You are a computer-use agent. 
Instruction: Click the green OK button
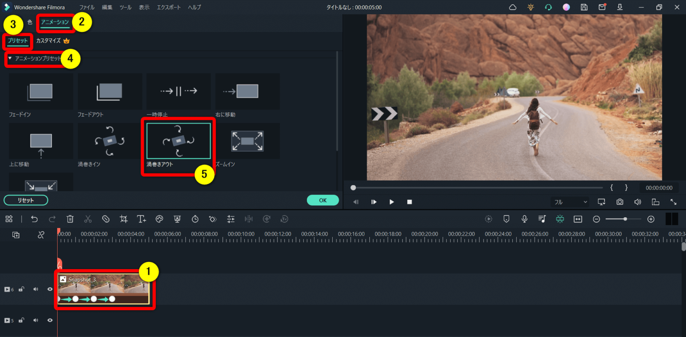(322, 200)
